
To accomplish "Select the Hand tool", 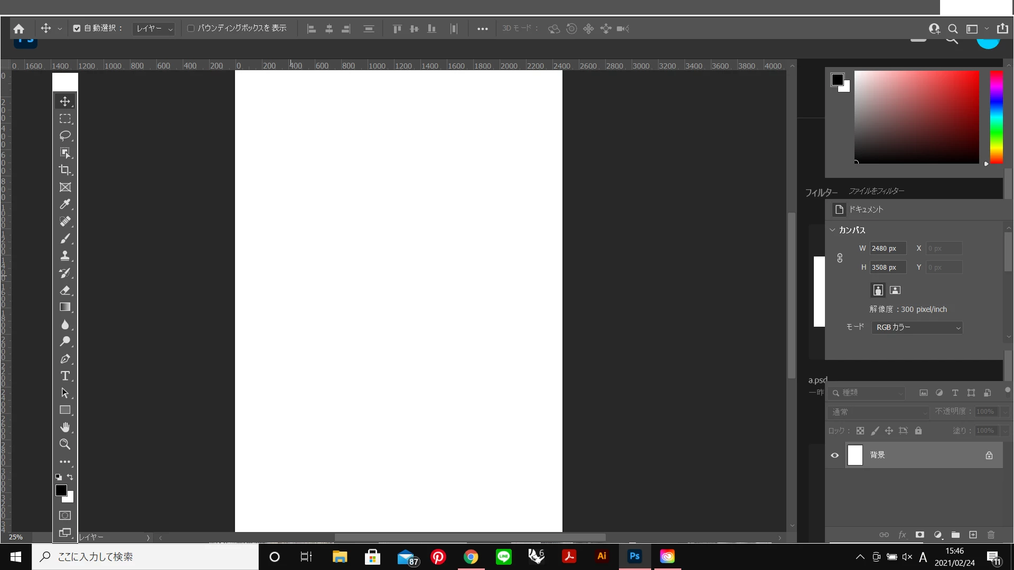I will pyautogui.click(x=65, y=427).
